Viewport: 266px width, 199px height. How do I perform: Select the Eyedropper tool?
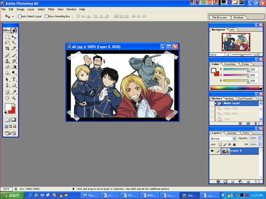(14, 92)
